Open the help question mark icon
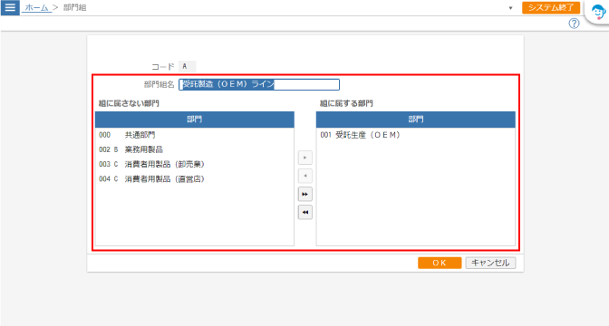The width and height of the screenshot is (609, 326). pyautogui.click(x=574, y=24)
